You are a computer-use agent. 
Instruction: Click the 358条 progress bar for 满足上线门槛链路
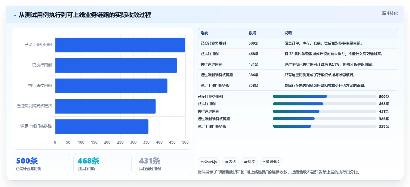[x=325, y=126]
